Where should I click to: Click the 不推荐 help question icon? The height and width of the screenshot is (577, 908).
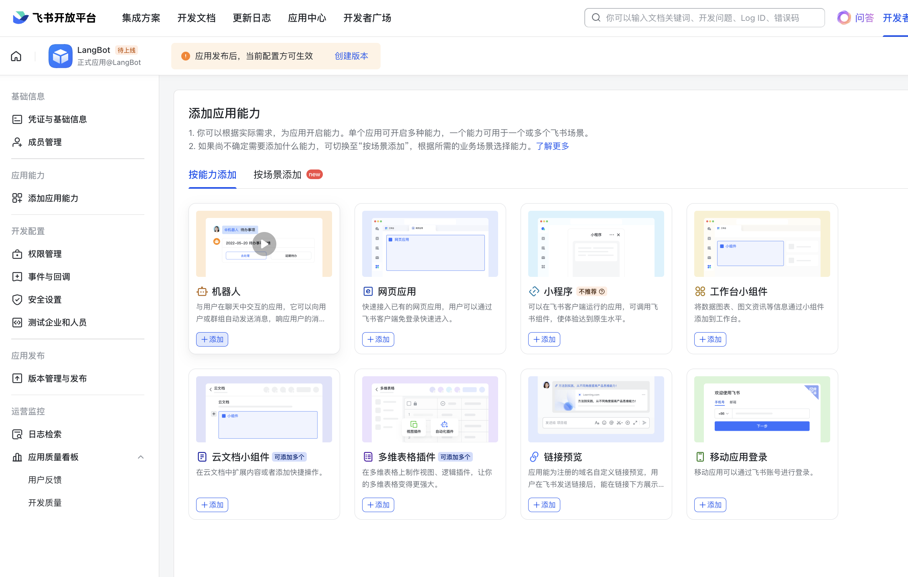point(602,292)
